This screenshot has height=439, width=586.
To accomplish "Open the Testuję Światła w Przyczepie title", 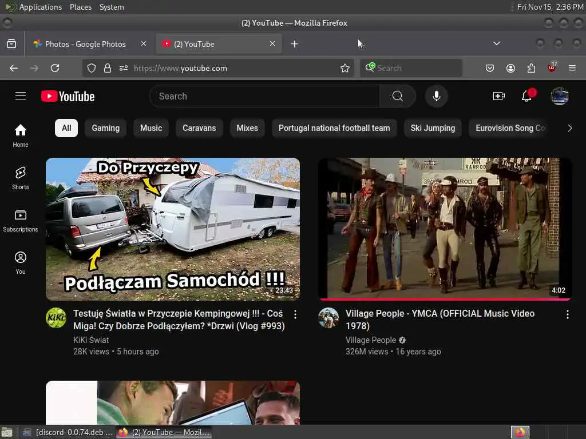I will 179,320.
